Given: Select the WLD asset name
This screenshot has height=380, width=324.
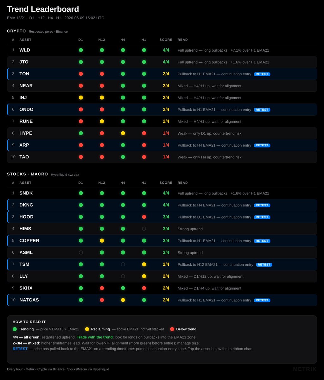Looking at the screenshot, I should coord(25,50).
